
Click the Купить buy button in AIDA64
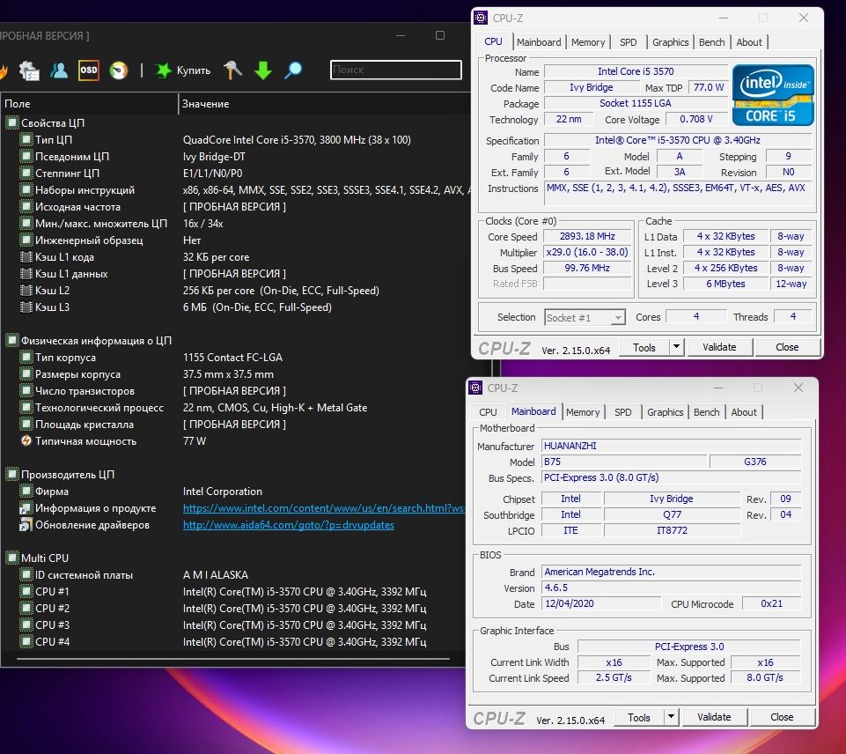tap(182, 70)
